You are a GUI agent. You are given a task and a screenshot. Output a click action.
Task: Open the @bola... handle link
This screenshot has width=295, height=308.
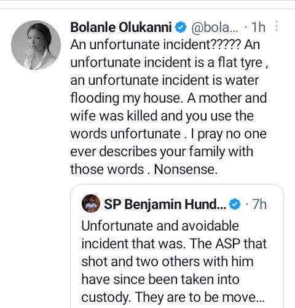click(215, 27)
